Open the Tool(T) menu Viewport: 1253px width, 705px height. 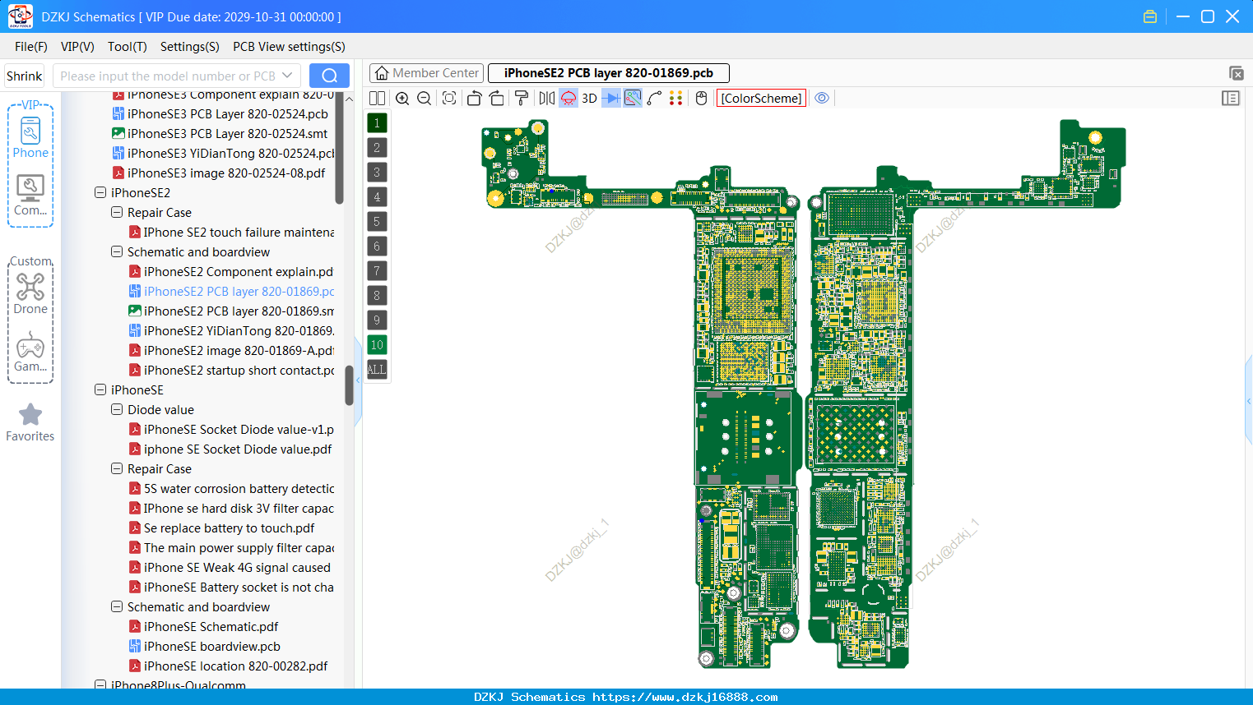coord(128,47)
